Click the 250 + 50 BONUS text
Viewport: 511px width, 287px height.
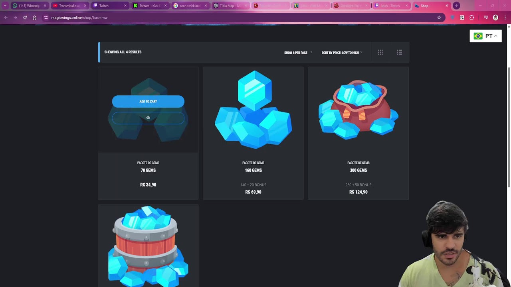(x=358, y=185)
